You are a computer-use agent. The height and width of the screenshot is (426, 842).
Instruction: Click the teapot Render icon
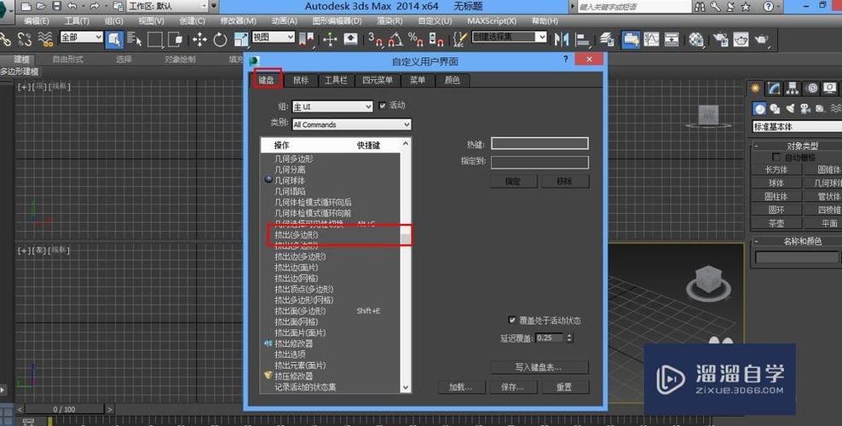[761, 39]
